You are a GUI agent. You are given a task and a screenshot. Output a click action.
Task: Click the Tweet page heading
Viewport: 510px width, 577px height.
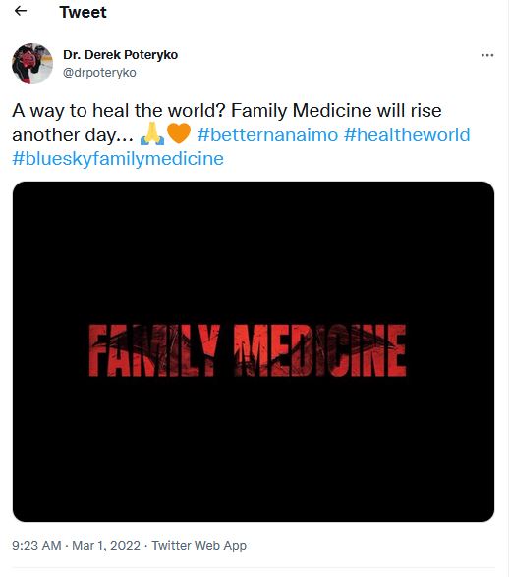pyautogui.click(x=84, y=12)
